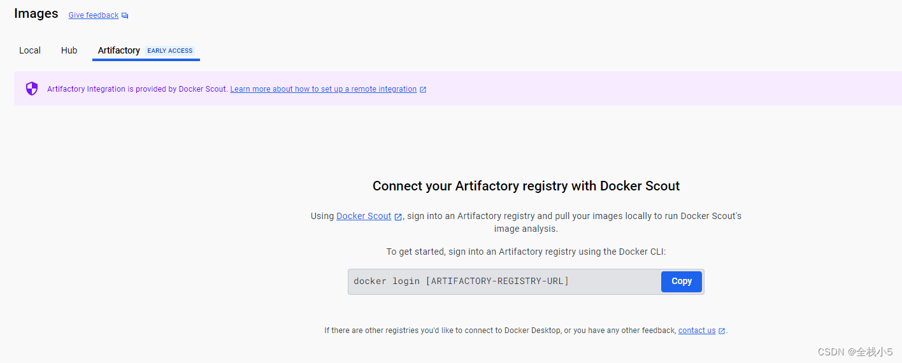Viewport: 902px width, 363px height.
Task: Open the Hub tab
Action: tap(69, 50)
